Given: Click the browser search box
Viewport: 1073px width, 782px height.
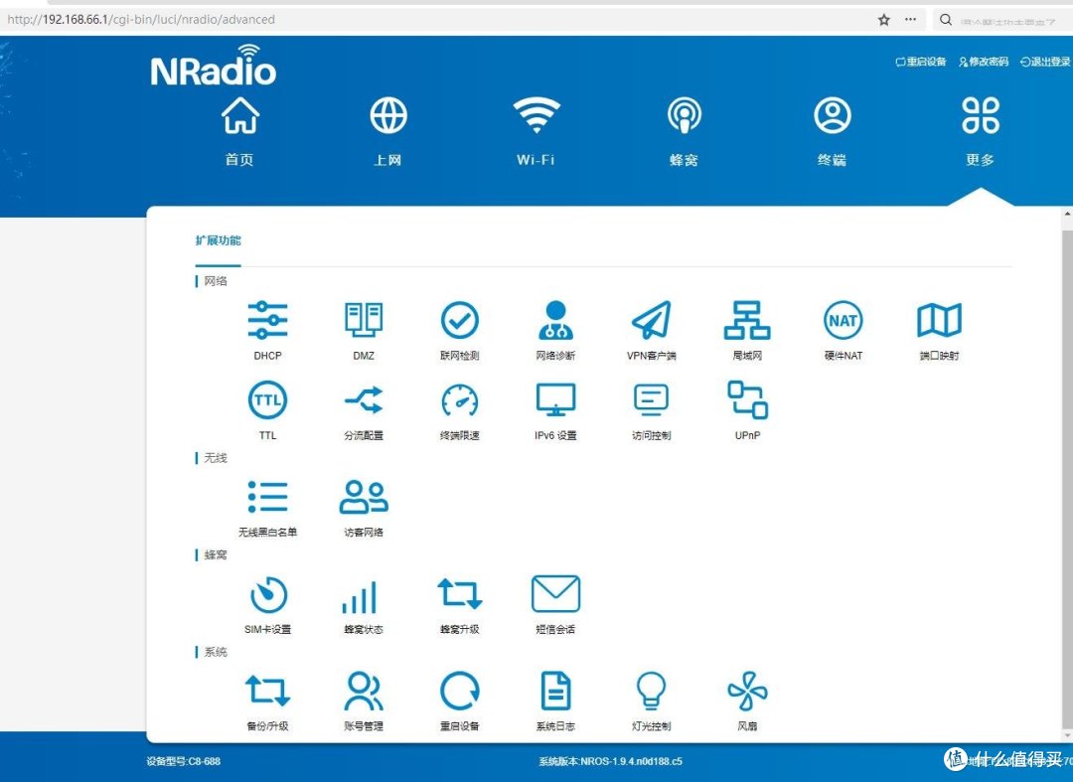Looking at the screenshot, I should (1002, 20).
